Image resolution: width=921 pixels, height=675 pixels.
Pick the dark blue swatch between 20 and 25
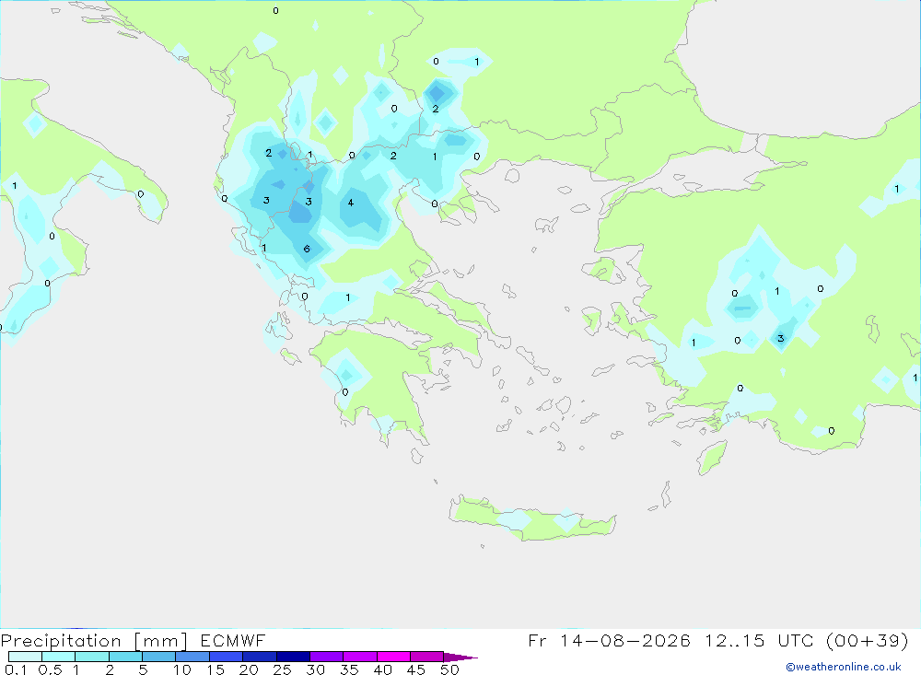(260, 657)
